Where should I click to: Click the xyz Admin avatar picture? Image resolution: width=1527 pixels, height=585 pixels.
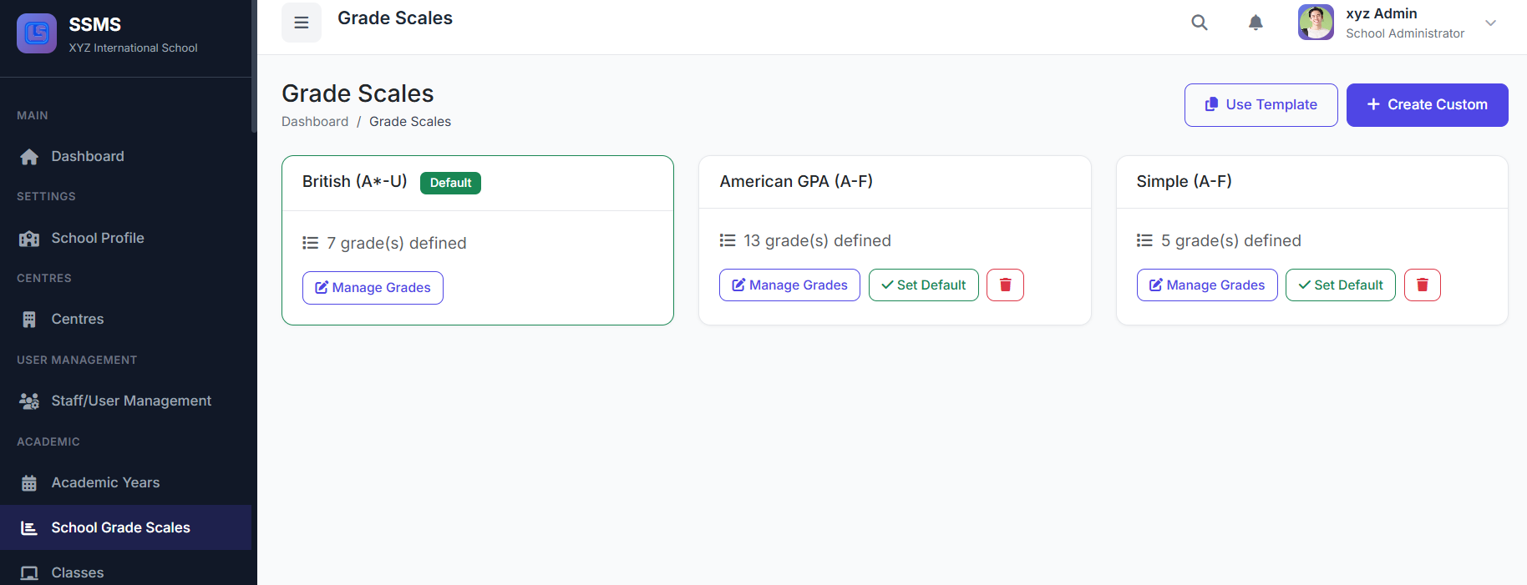click(1316, 23)
